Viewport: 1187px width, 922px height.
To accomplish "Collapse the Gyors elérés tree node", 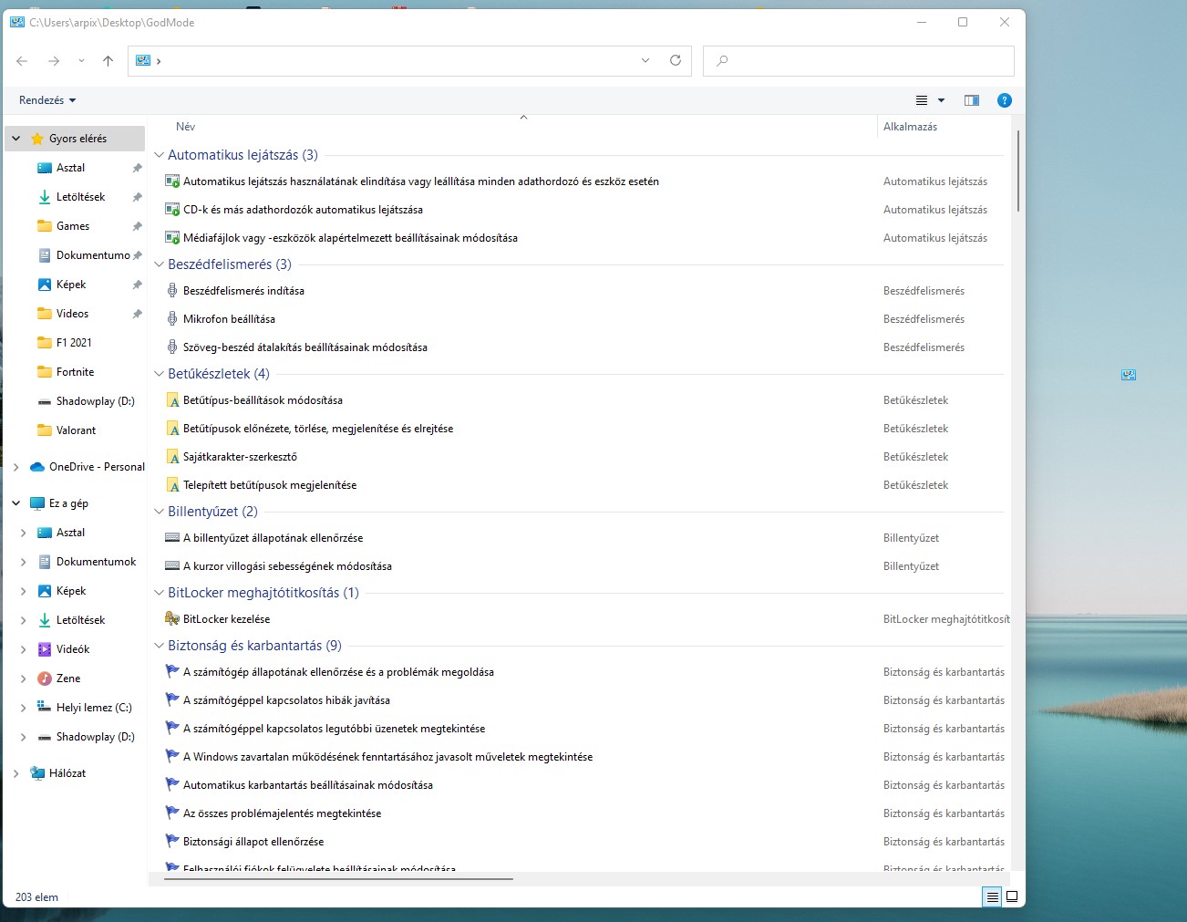I will [16, 139].
